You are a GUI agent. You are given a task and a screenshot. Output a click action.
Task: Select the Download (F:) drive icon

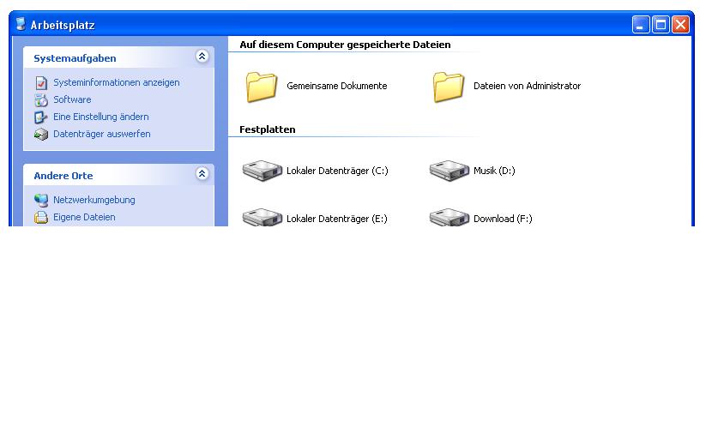coord(450,217)
